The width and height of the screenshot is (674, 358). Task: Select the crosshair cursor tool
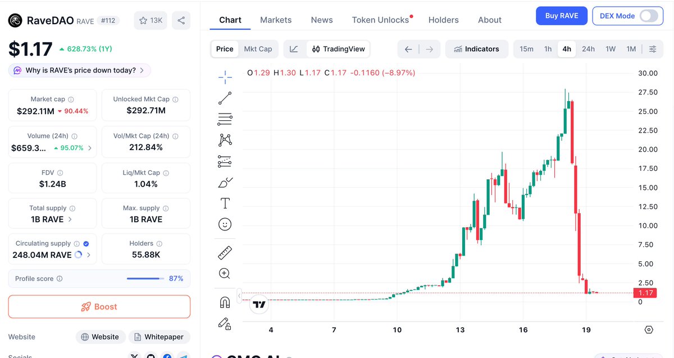225,77
